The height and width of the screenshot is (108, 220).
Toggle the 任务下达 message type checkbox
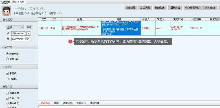[x=7, y=98]
